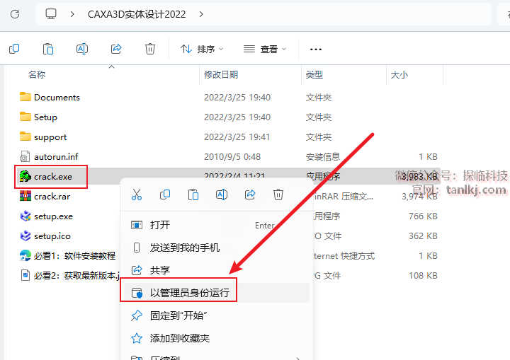Choose 打开 in the context menu

point(215,225)
